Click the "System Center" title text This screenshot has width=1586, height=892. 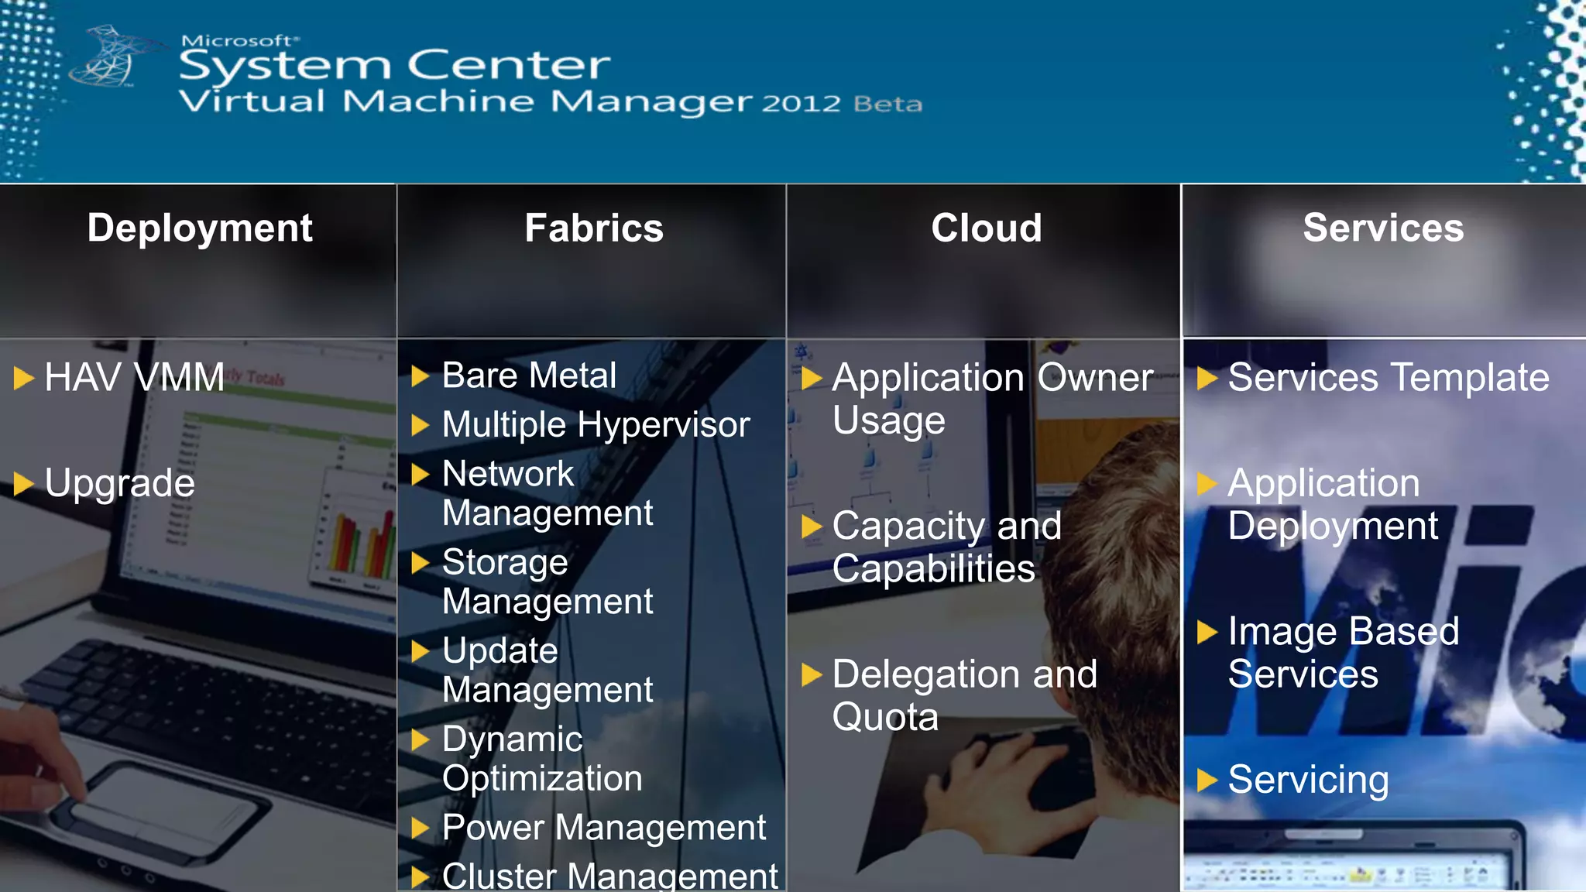pyautogui.click(x=395, y=65)
